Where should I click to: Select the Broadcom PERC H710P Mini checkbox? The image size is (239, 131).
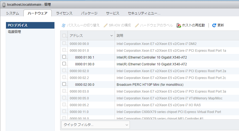pyautogui.click(x=64, y=84)
